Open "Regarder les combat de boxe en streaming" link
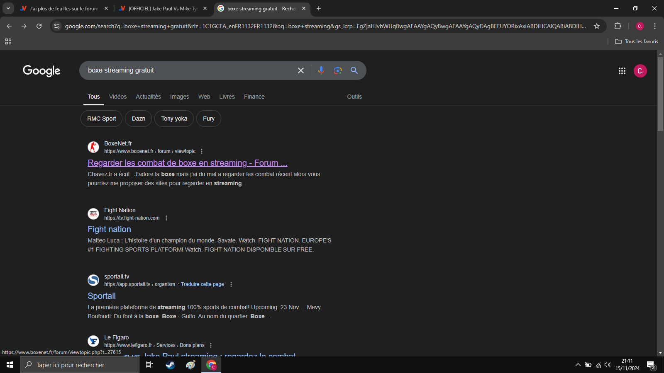The width and height of the screenshot is (664, 373). pos(188,163)
